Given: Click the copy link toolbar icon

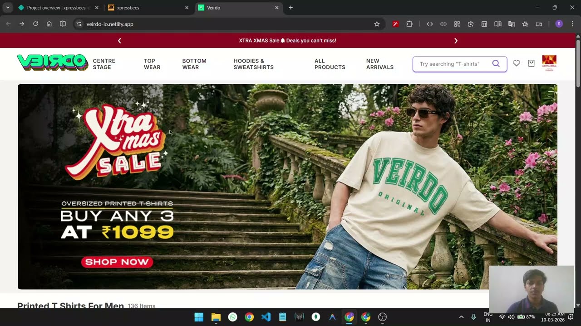Looking at the screenshot, I should coord(443,24).
